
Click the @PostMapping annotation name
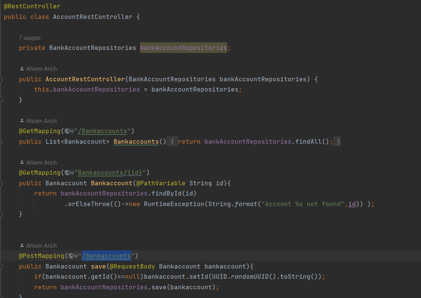point(42,256)
